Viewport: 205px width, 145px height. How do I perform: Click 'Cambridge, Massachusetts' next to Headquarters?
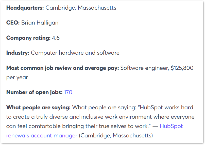click(81, 8)
